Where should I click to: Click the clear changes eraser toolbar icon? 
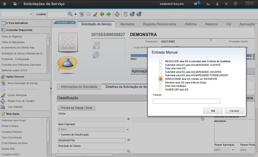(x=95, y=14)
